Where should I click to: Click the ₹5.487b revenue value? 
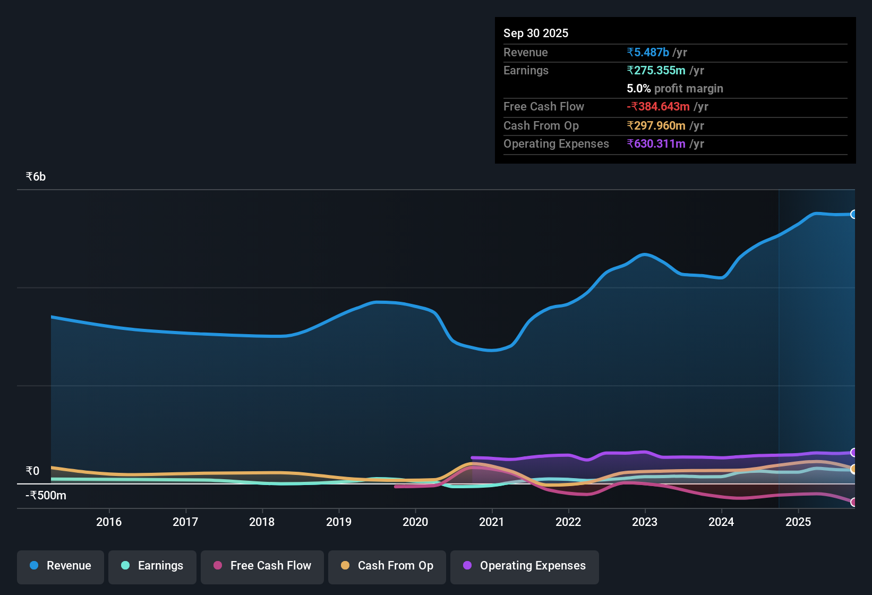(x=648, y=52)
